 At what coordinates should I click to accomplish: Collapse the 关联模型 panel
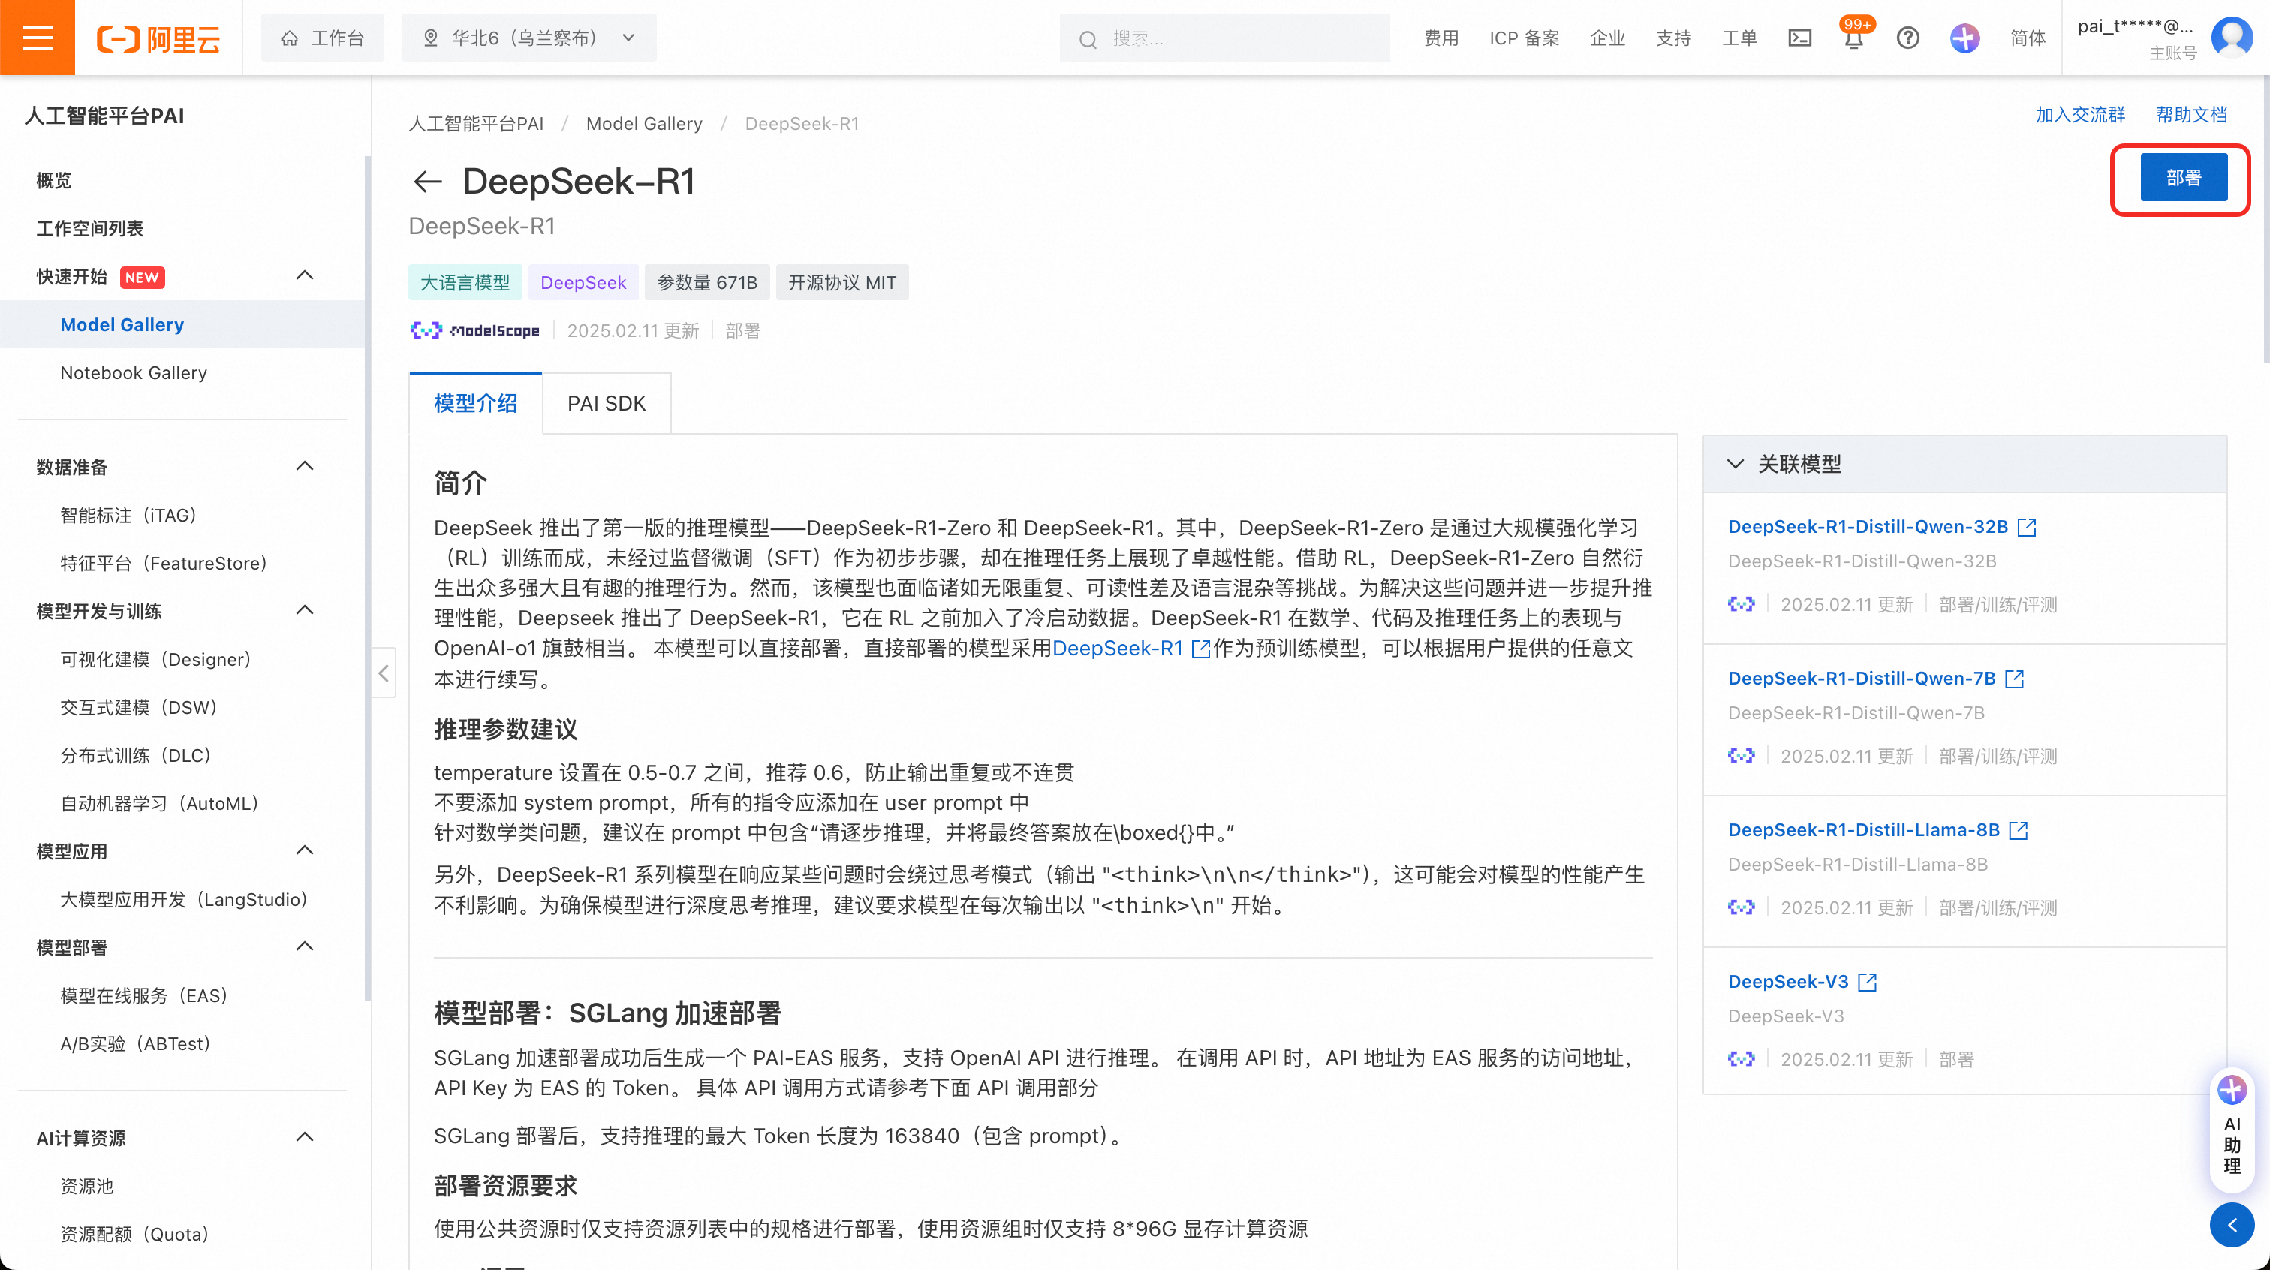pyautogui.click(x=1735, y=464)
